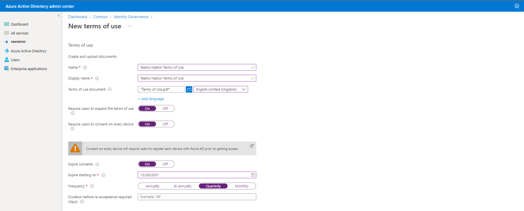Collapse the left sidebar with the chevron
The width and height of the screenshot is (524, 211).
pos(58,16)
